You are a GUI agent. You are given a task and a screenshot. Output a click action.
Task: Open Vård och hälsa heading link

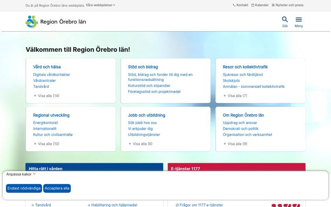coord(47,67)
